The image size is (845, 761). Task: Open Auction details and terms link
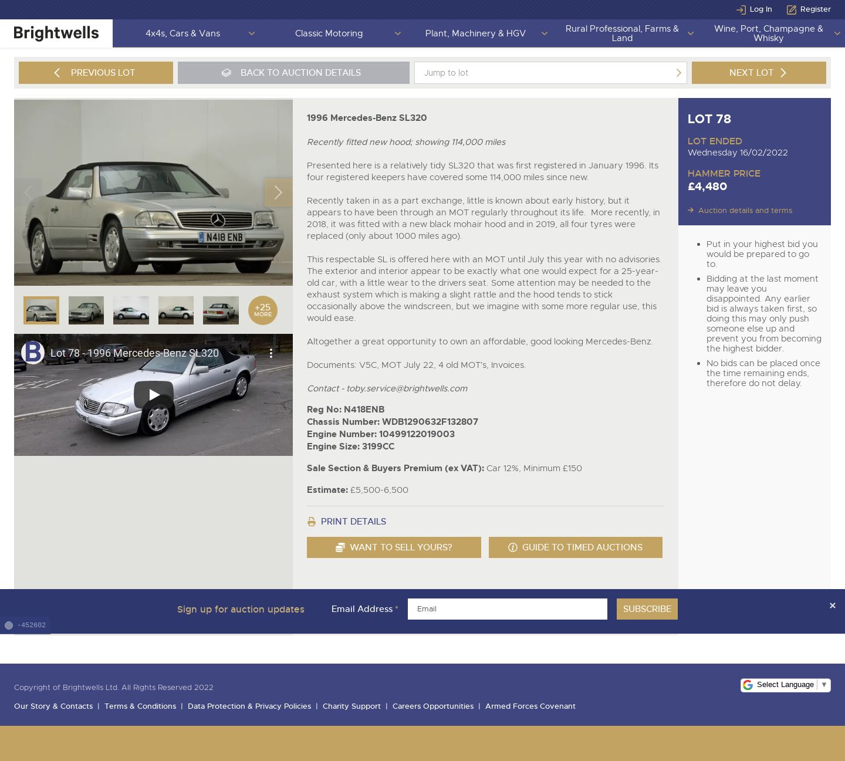(x=745, y=211)
